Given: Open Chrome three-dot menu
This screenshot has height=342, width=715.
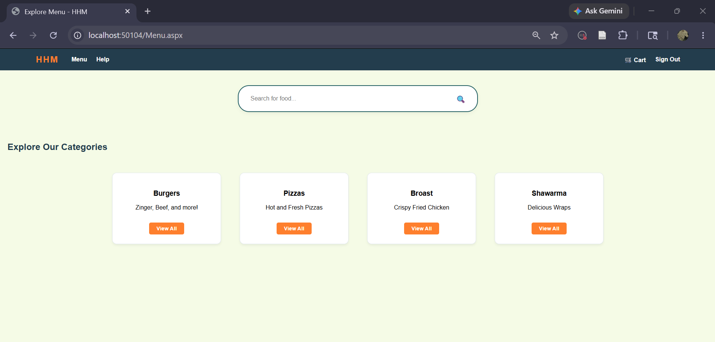Looking at the screenshot, I should tap(703, 35).
